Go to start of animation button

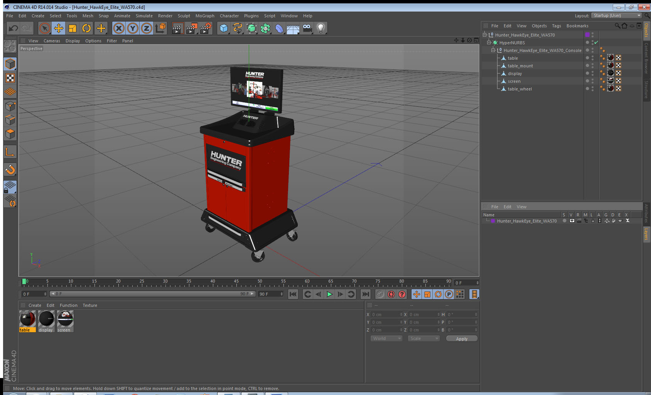[x=293, y=294]
